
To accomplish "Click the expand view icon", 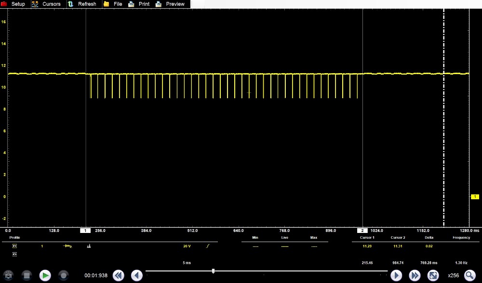I will pos(433,275).
